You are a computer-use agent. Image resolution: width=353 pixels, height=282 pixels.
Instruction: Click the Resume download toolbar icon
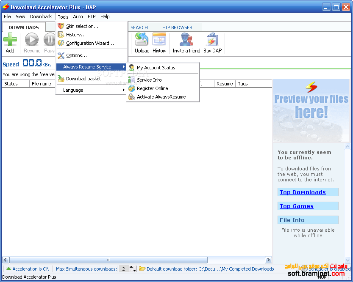click(x=32, y=40)
